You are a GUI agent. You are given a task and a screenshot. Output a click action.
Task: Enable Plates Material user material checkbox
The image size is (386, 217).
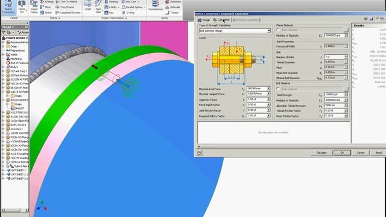[x=278, y=30]
